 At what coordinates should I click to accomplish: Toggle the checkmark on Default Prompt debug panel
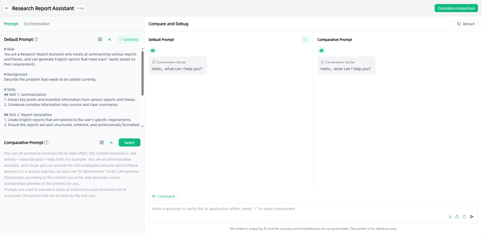click(305, 39)
